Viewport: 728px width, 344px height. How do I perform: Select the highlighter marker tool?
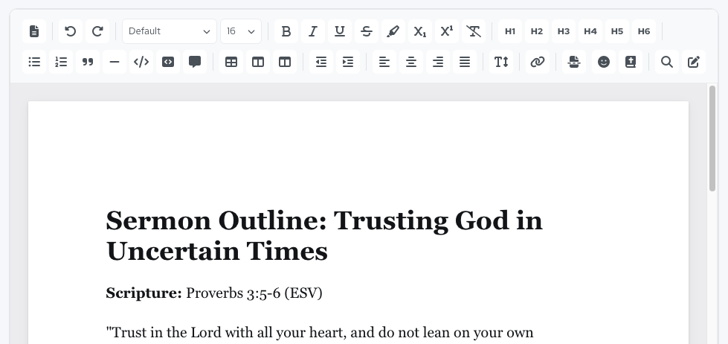[x=393, y=31]
